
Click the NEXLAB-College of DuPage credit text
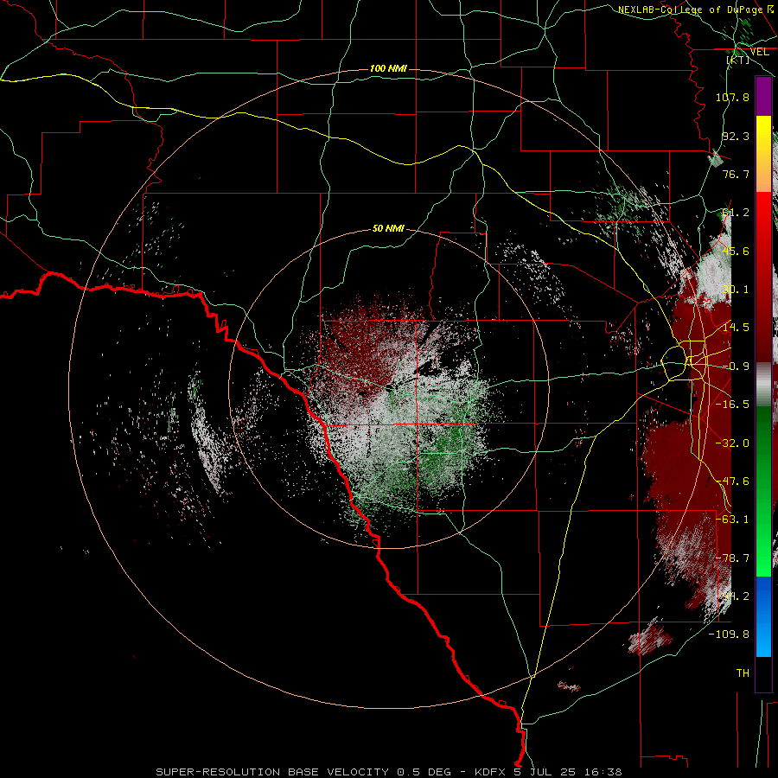click(x=690, y=10)
